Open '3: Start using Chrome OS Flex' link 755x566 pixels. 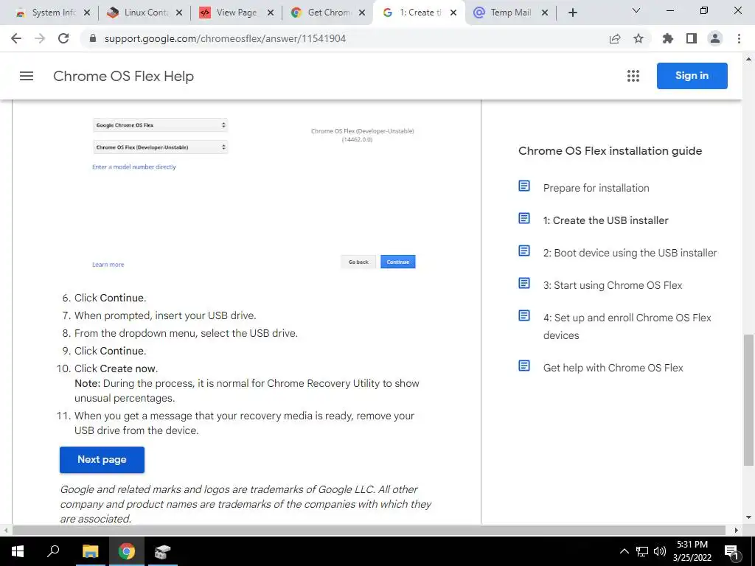613,285
